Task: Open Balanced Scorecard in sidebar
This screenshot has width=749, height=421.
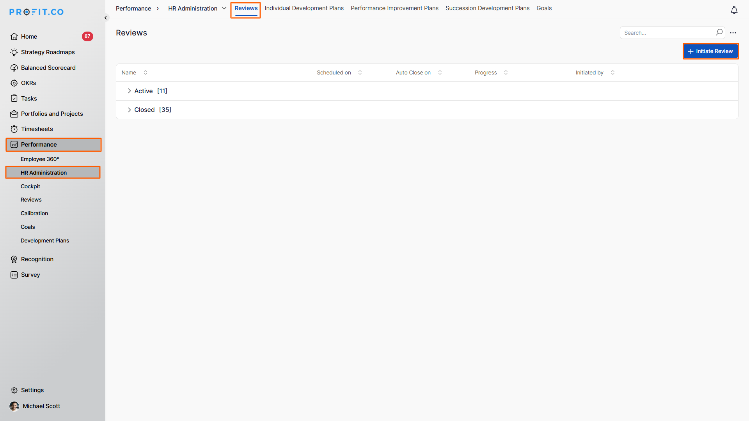Action: [x=48, y=68]
